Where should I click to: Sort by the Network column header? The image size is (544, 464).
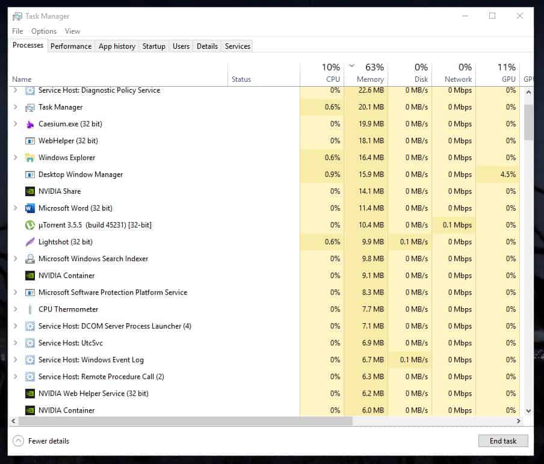pos(454,74)
